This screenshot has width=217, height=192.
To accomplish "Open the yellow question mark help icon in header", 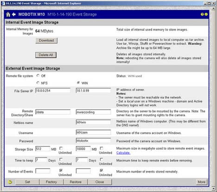I will [202, 14].
